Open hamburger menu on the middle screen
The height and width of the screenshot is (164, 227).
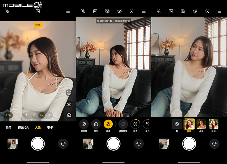pyautogui.click(x=143, y=11)
